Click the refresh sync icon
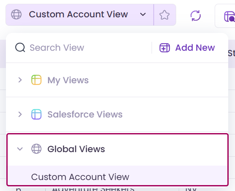Screen dimensions: 235x191 coord(196,16)
